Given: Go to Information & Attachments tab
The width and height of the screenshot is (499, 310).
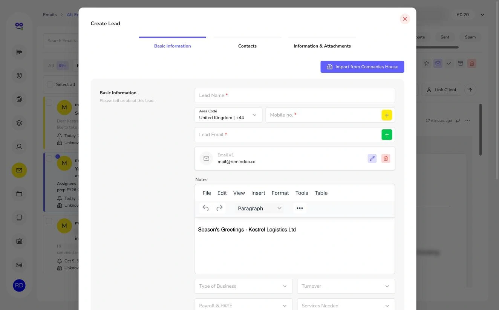Looking at the screenshot, I should [322, 46].
